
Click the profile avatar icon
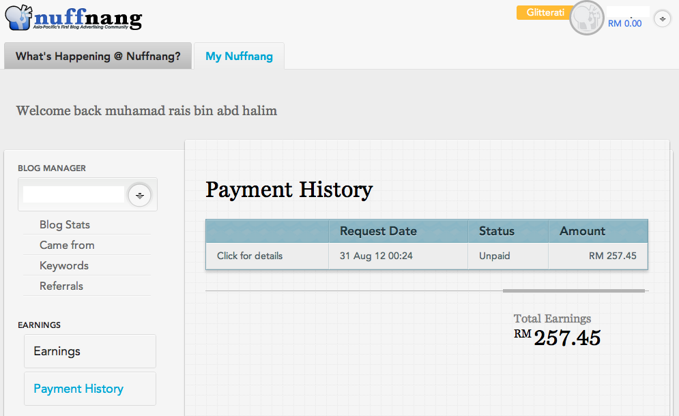pyautogui.click(x=586, y=18)
